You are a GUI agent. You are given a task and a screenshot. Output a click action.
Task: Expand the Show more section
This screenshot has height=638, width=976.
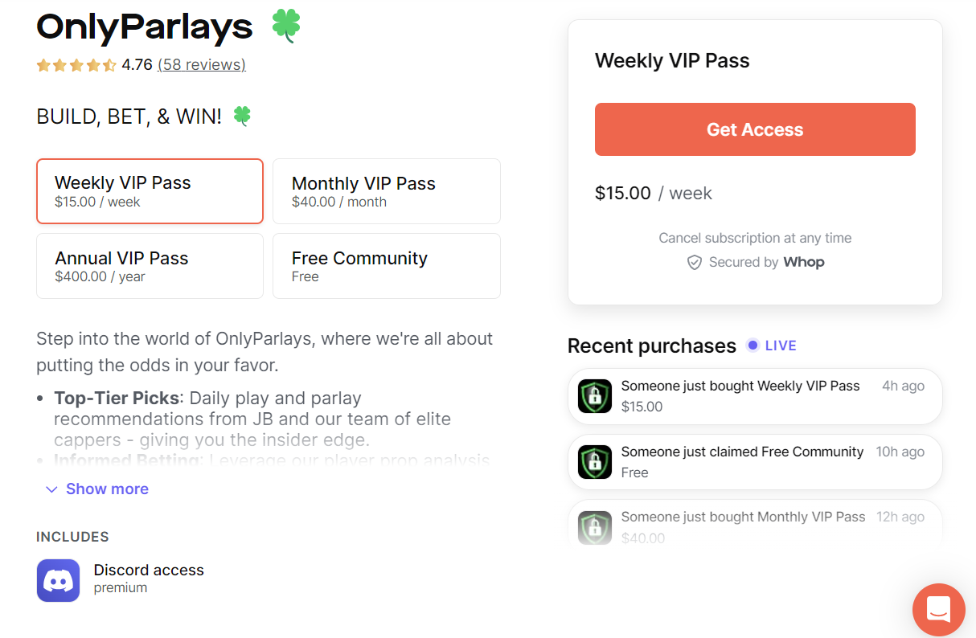(107, 489)
